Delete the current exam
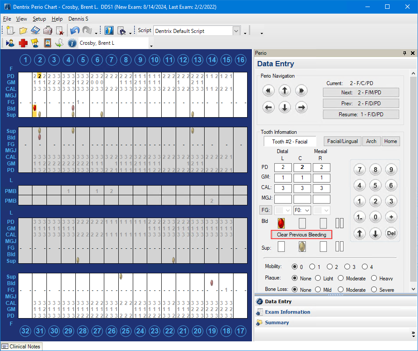This screenshot has width=418, height=351. (x=60, y=30)
